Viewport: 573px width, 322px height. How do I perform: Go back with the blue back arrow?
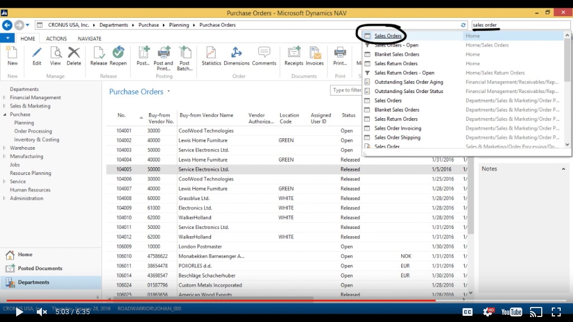7,25
